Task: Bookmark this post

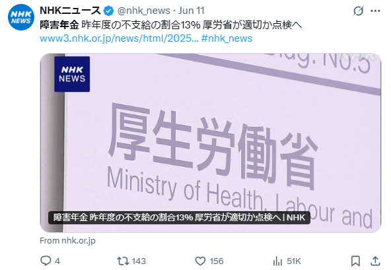Action: (x=355, y=261)
